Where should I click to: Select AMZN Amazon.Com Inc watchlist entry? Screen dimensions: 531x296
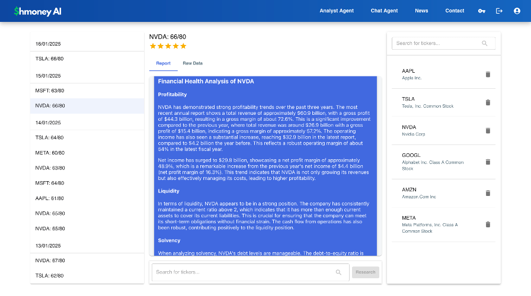pyautogui.click(x=444, y=193)
